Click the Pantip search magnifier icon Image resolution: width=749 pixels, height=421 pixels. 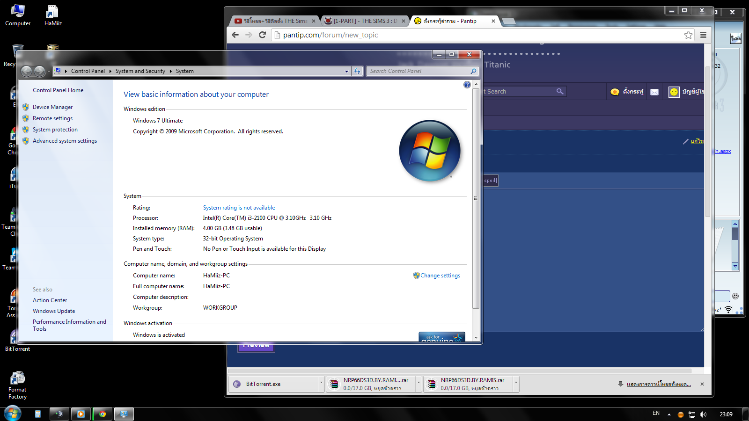pyautogui.click(x=560, y=91)
